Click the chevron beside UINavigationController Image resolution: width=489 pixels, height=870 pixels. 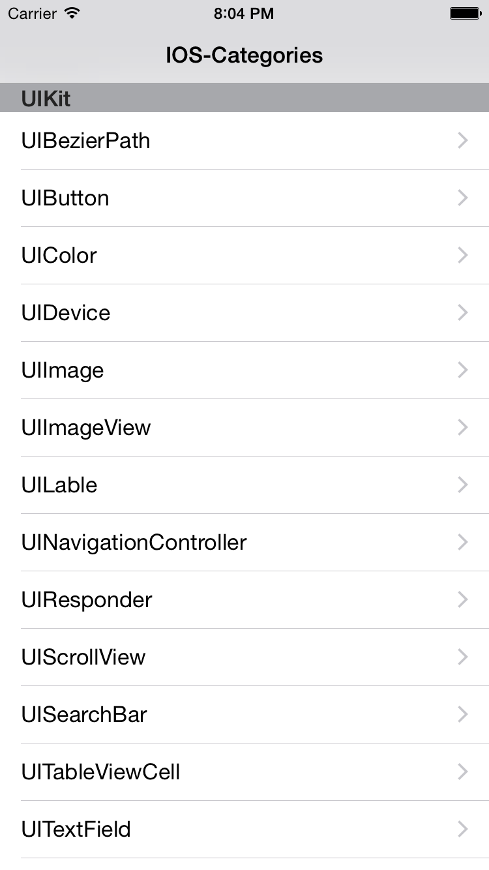463,543
